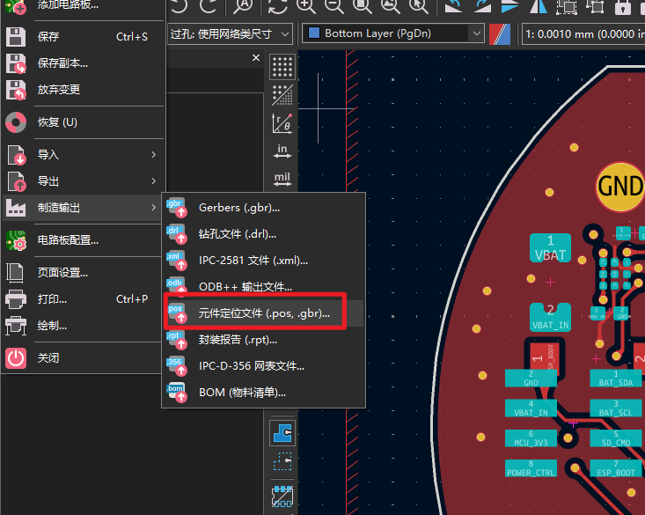The image size is (645, 515).
Task: Toggle grid dots display in the left toolbar
Action: (282, 67)
